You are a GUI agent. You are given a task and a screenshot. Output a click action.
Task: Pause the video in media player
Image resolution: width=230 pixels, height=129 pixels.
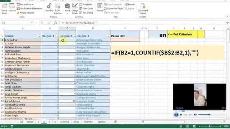coord(176,115)
